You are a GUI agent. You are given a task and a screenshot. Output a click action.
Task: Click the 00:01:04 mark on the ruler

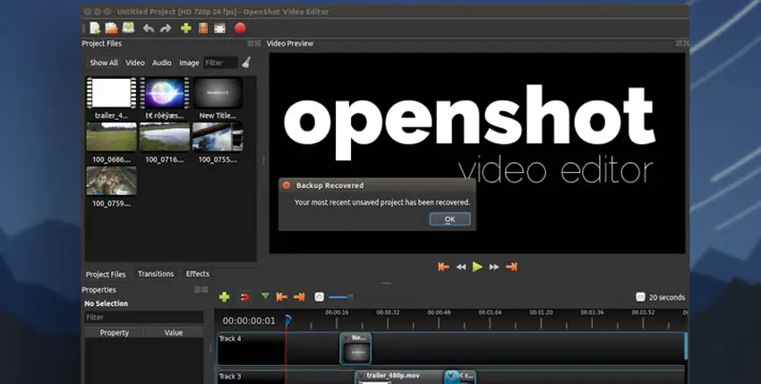(x=490, y=312)
